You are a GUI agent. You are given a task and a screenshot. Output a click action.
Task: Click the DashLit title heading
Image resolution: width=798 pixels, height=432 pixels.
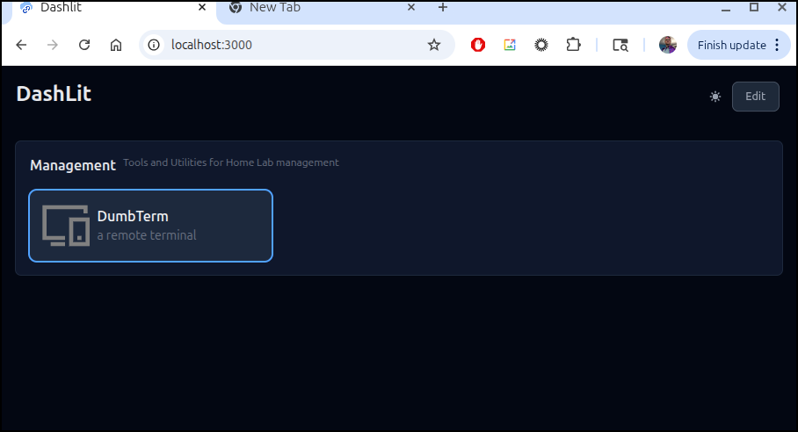coord(54,94)
